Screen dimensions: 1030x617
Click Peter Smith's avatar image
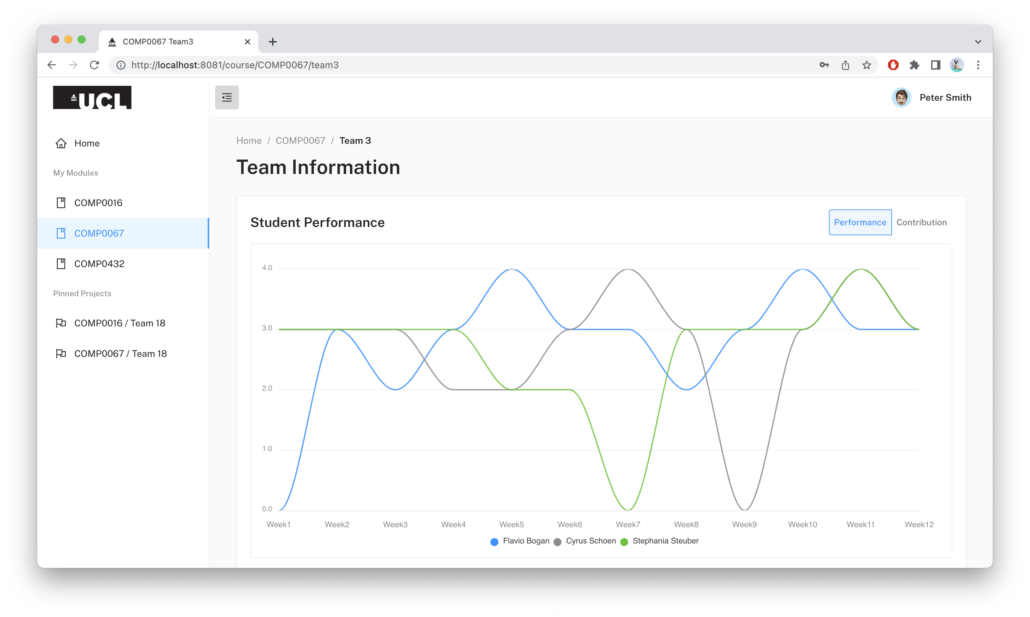point(901,97)
